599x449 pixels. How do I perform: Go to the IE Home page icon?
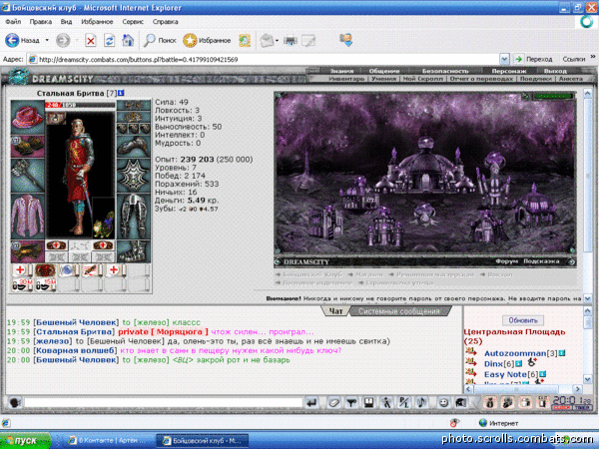pyautogui.click(x=128, y=40)
